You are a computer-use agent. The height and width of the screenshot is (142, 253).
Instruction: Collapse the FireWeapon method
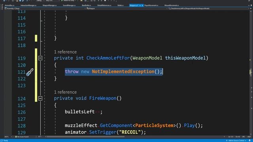40,98
